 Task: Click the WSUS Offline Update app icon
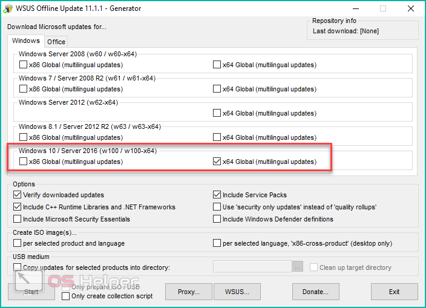coord(8,8)
